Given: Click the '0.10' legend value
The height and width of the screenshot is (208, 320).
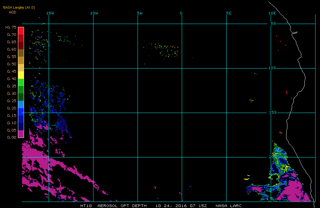Looking at the screenshot, I should click(12, 123).
